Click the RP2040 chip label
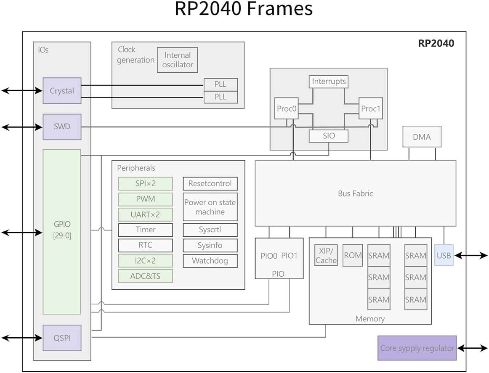This screenshot has width=489, height=373. tap(436, 43)
